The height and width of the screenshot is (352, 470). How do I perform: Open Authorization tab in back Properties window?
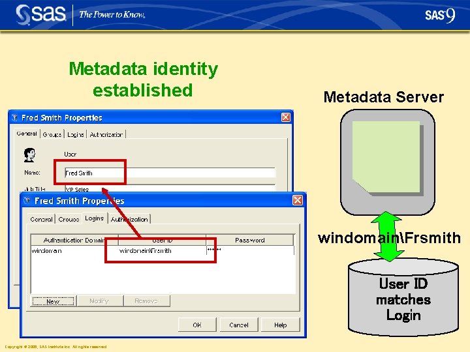[x=106, y=134]
